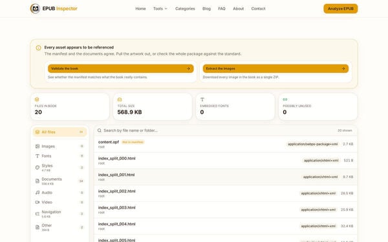This screenshot has height=242, width=388.
Task: Click the Possibly Unused link icon
Action: coord(285,99)
